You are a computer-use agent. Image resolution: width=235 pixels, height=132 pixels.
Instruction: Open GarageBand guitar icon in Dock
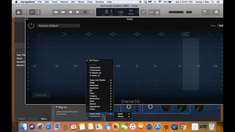pyautogui.click(x=166, y=127)
